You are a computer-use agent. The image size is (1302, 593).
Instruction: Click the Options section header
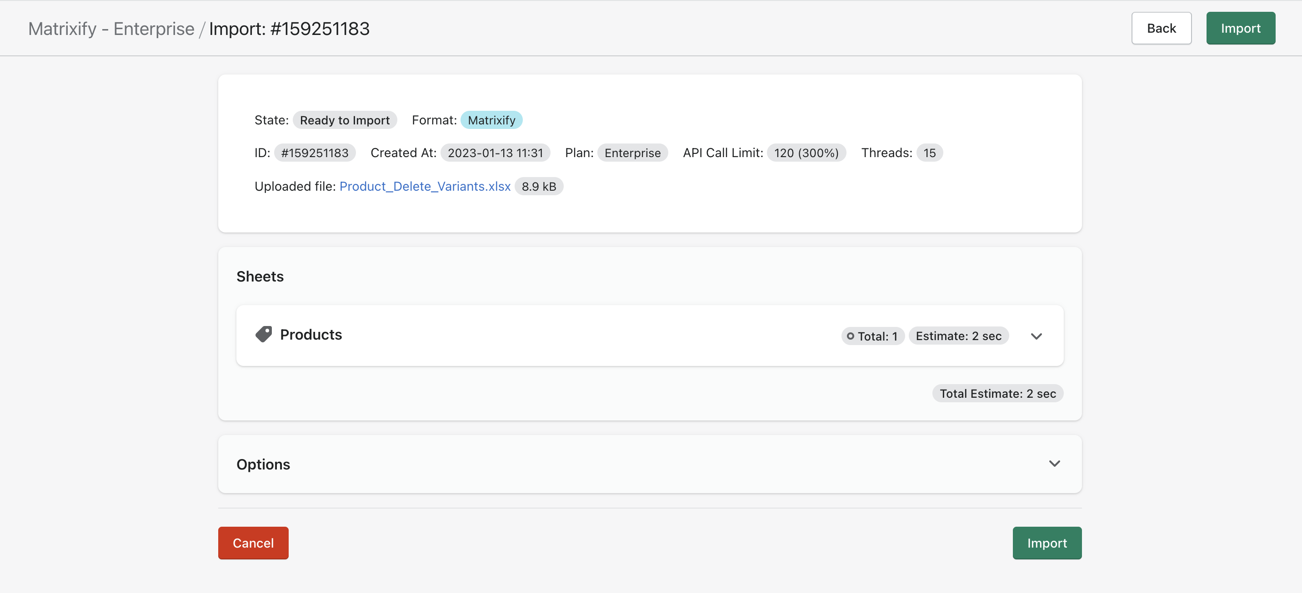263,465
